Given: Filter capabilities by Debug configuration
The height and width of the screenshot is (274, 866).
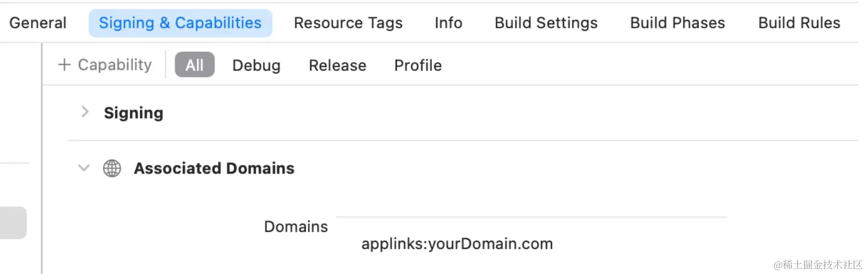Looking at the screenshot, I should (256, 65).
